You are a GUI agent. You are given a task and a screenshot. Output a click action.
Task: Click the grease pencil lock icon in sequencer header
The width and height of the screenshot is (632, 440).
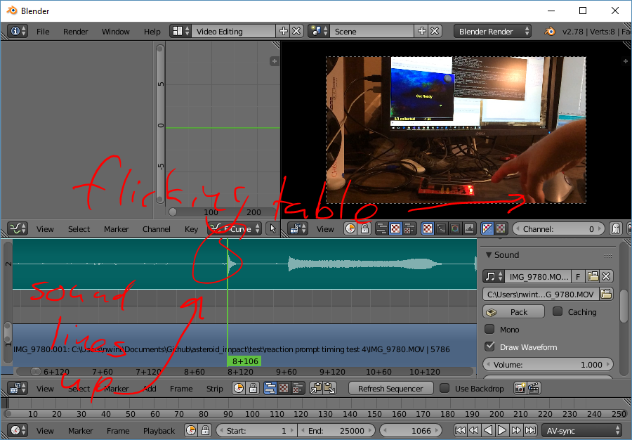[252, 387]
